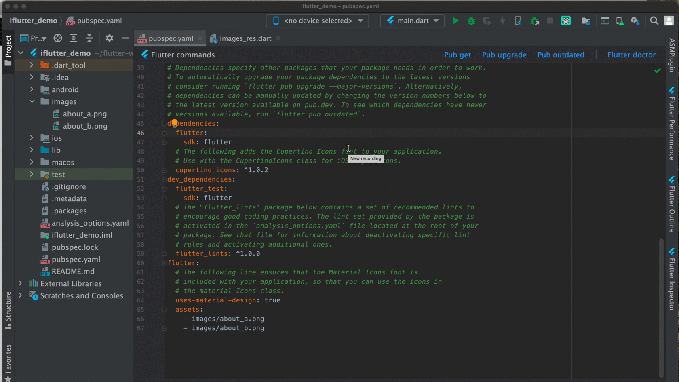This screenshot has width=679, height=382.
Task: Expand the .idea folder
Action: pyautogui.click(x=32, y=77)
